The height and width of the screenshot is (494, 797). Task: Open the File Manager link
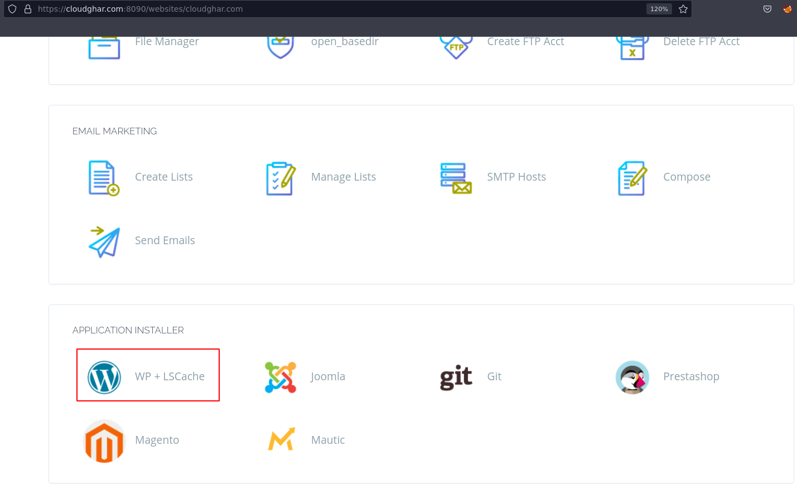[167, 42]
